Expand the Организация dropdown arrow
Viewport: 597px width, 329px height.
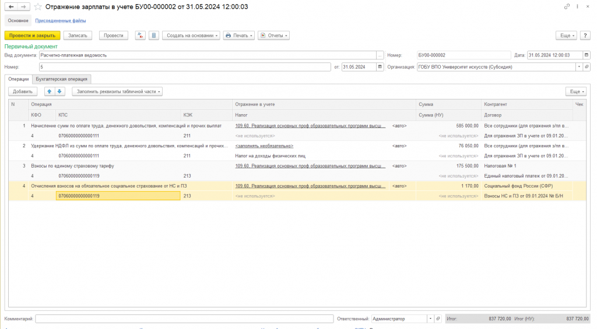[579, 67]
